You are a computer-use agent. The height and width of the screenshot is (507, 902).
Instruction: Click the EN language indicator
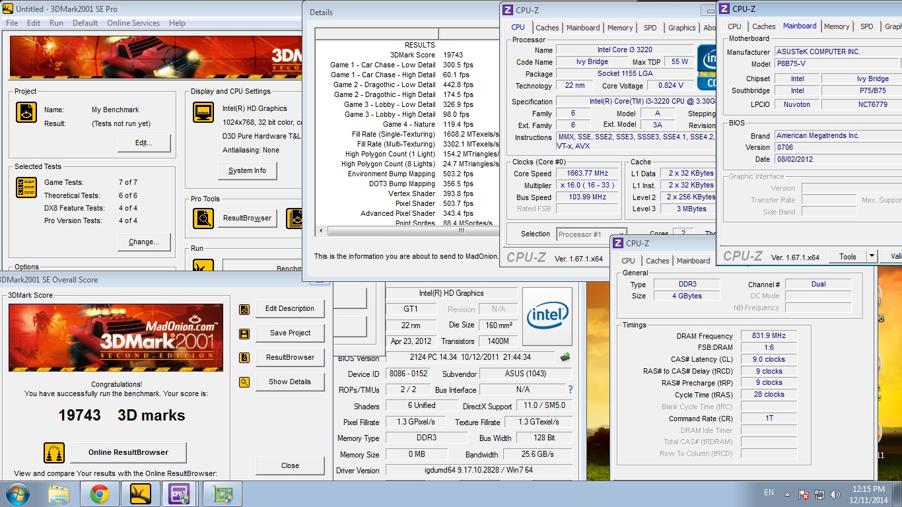[x=769, y=492]
